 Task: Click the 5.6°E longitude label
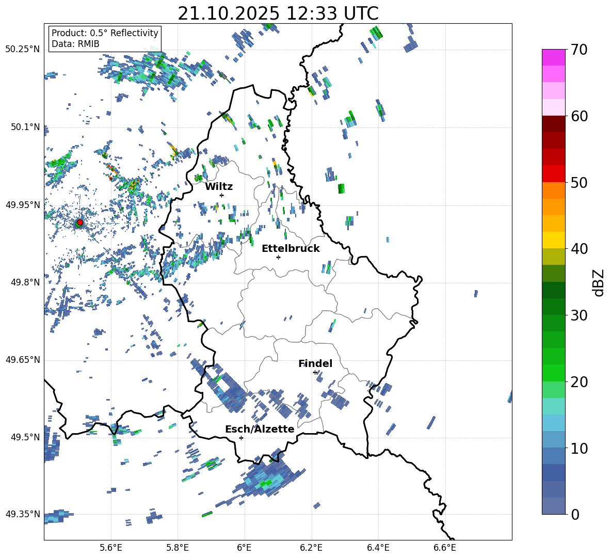pos(111,548)
